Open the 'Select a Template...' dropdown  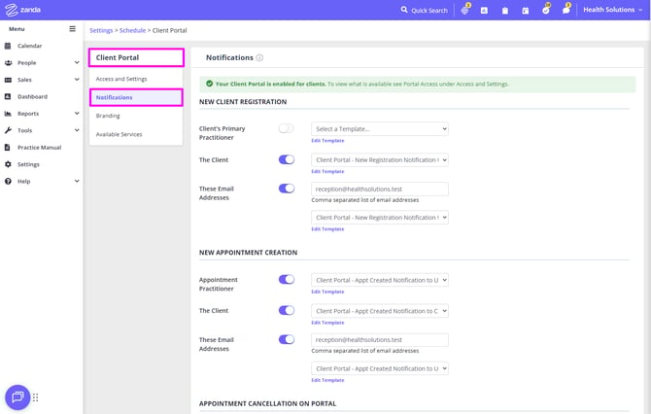click(379, 128)
